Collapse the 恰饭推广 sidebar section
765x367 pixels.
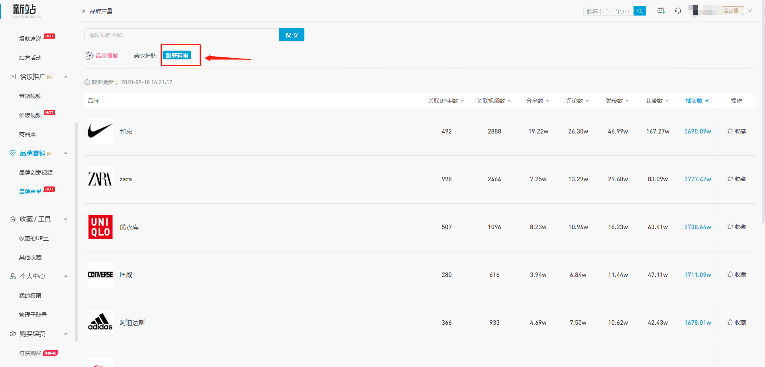(66, 77)
